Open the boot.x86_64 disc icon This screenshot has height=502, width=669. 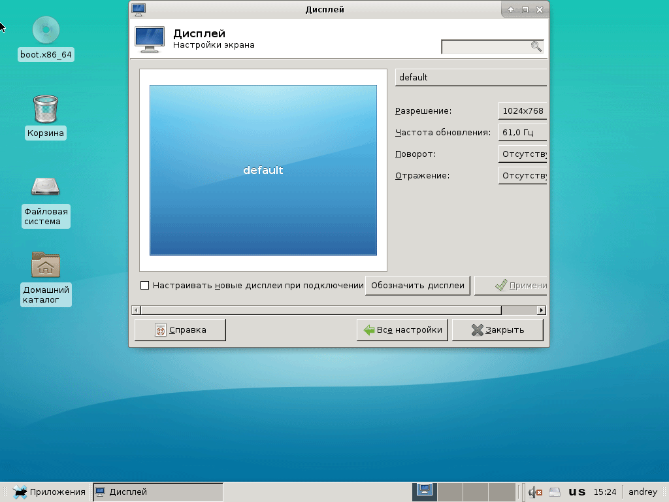click(46, 30)
